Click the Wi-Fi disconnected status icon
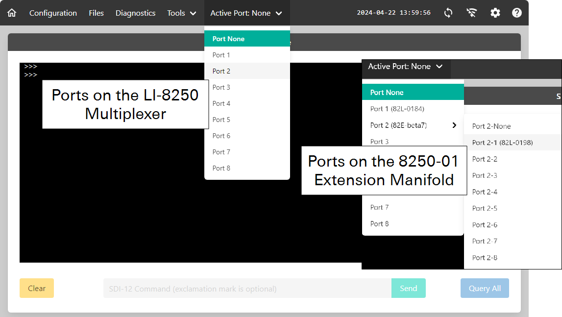The image size is (562, 317). [x=472, y=13]
